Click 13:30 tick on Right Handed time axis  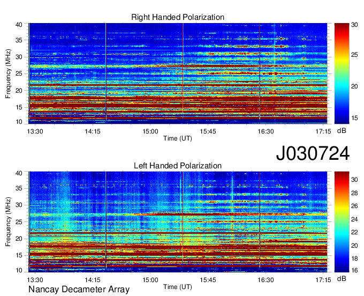(35, 131)
